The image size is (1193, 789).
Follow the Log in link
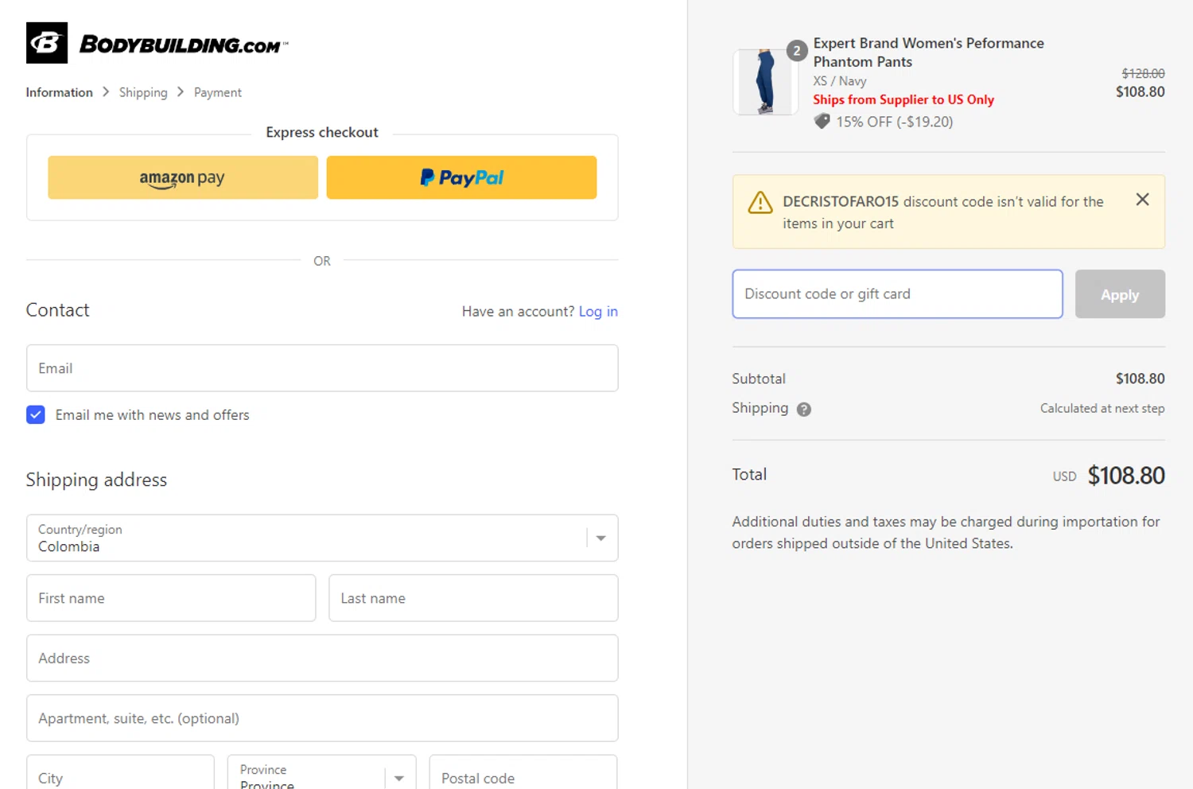[x=598, y=311]
